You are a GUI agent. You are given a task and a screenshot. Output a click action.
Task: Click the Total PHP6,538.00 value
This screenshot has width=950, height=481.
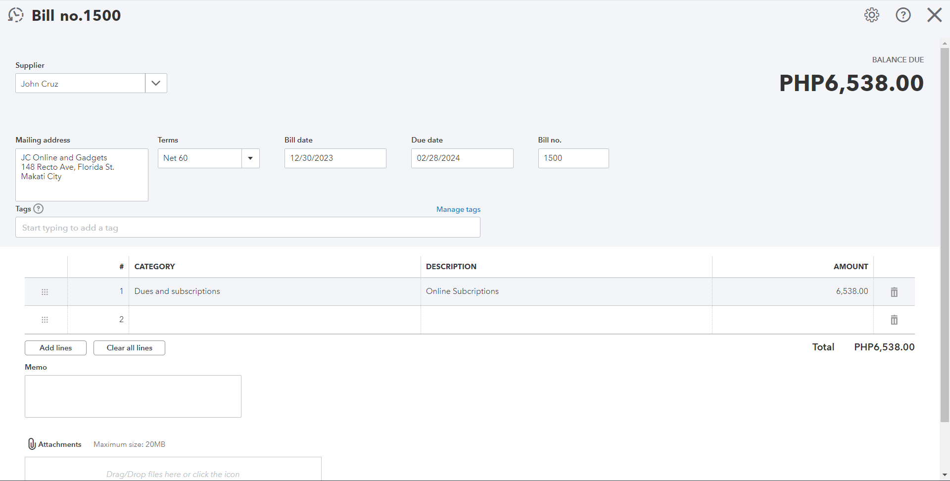click(x=884, y=347)
